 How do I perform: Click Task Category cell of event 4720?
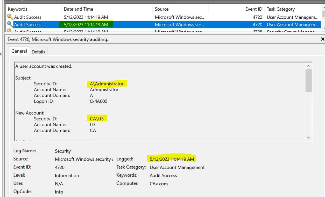tap(292, 25)
